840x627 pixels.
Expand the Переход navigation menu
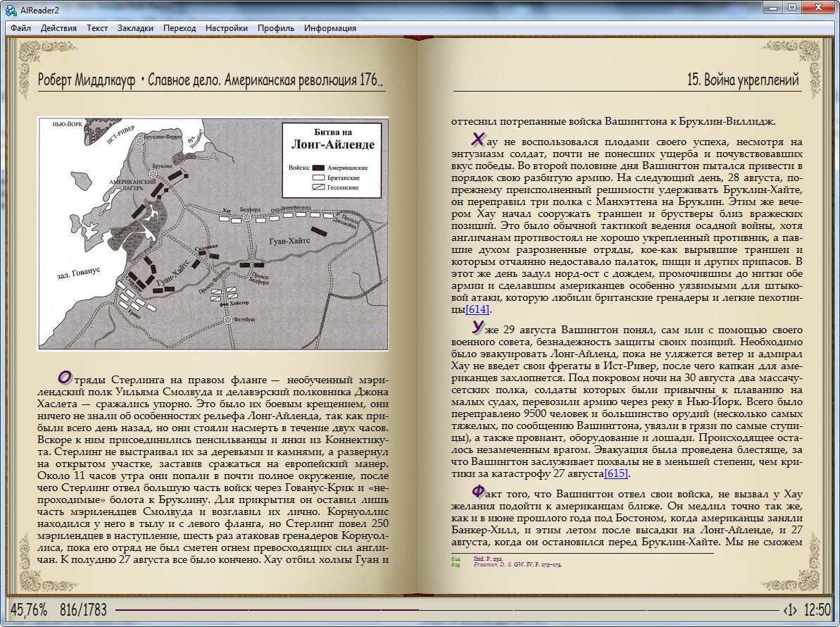coord(180,28)
